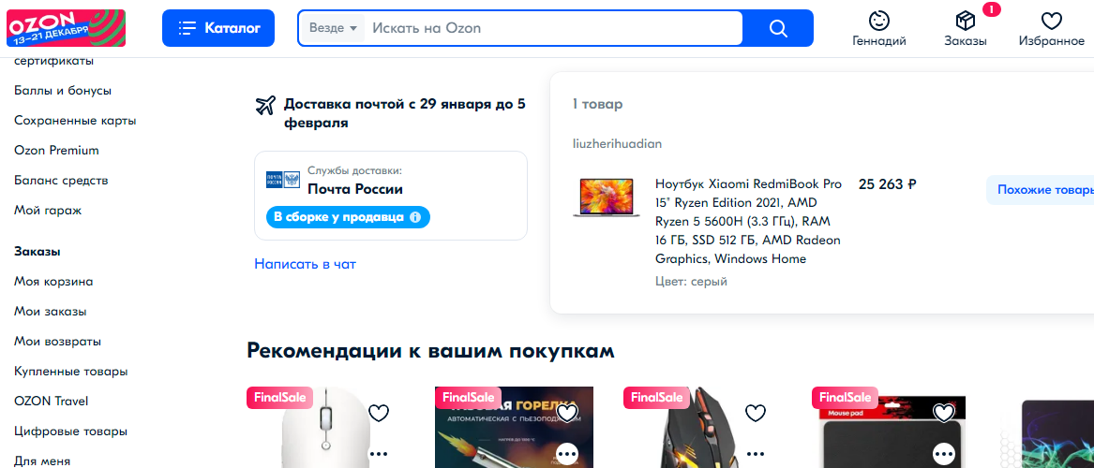1094x468 pixels.
Task: Click the magnifier search button
Action: click(x=778, y=28)
